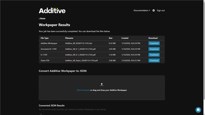Click Sign out

161,10
